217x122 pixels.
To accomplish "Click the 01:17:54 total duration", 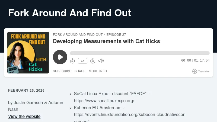I will pos(202,61).
